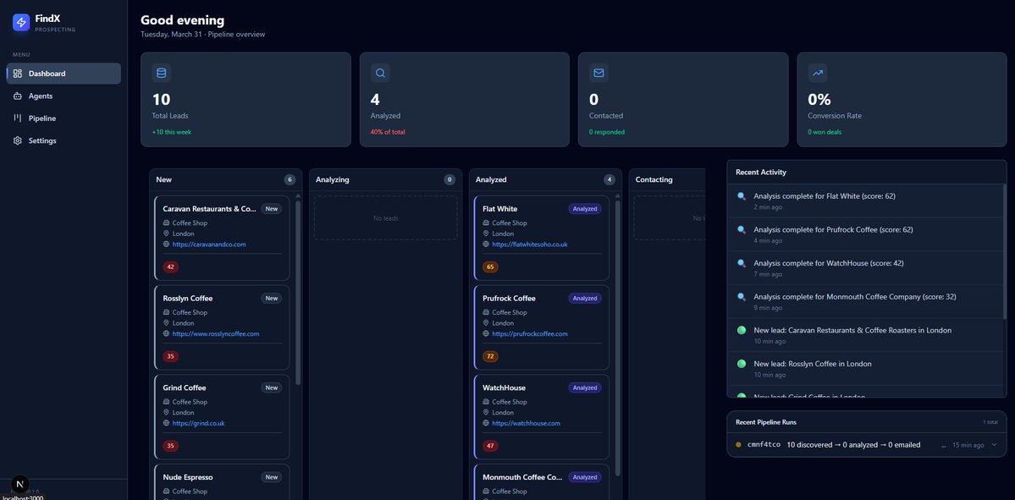The width and height of the screenshot is (1015, 500).
Task: Open rosslyncoffee.com website link
Action: (216, 334)
